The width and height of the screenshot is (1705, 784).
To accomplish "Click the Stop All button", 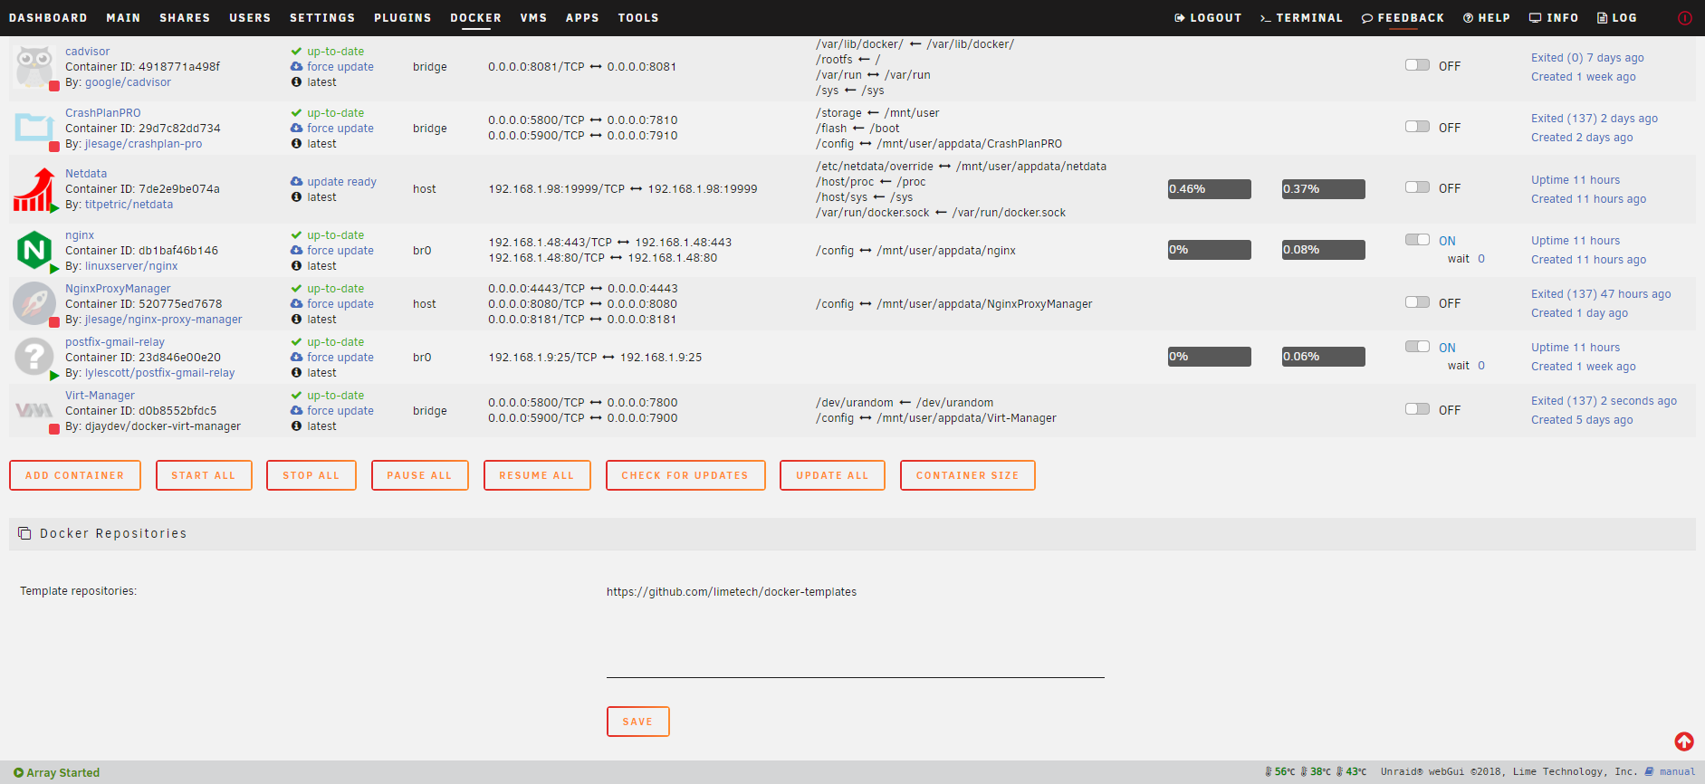I will tap(311, 475).
